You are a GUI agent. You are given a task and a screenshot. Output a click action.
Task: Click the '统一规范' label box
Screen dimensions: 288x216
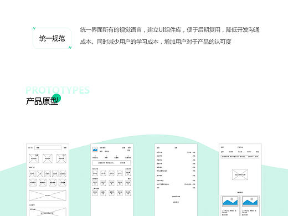(x=52, y=38)
